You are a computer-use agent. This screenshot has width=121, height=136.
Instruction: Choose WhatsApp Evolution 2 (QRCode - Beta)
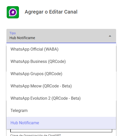tap(61, 98)
